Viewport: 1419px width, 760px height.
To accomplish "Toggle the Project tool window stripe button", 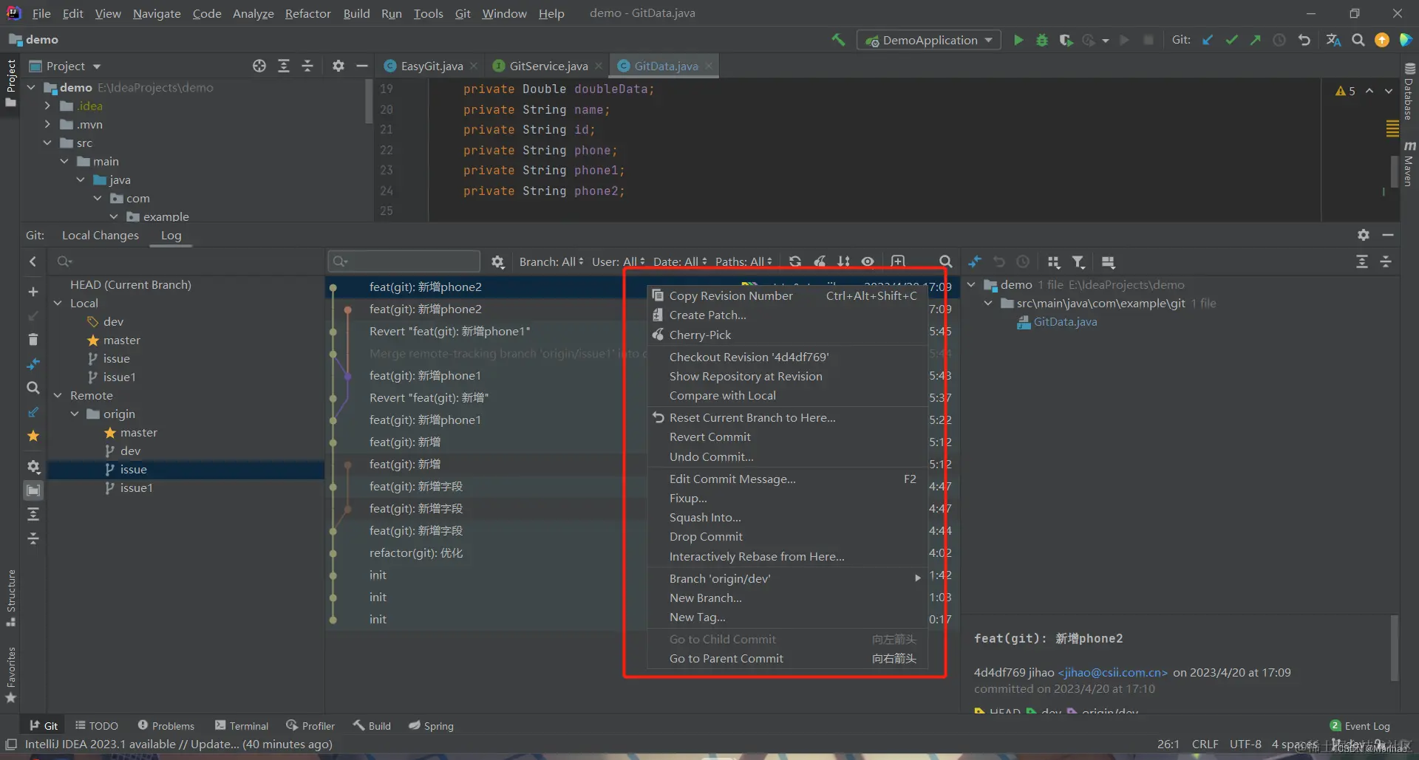I will point(10,83).
